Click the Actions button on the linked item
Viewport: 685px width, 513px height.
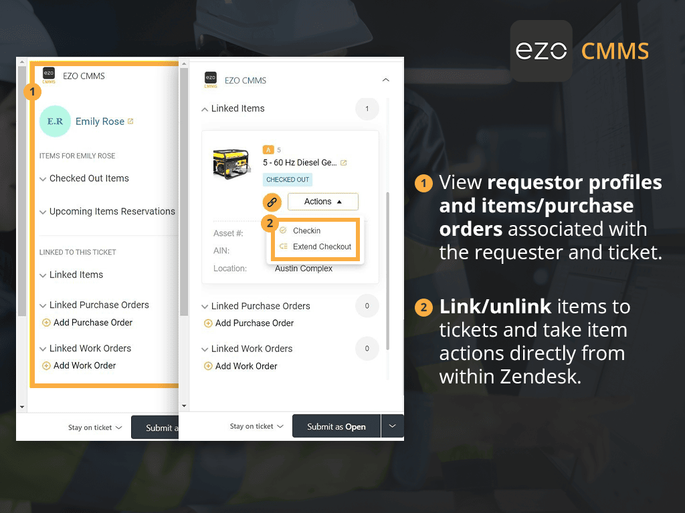tap(322, 201)
